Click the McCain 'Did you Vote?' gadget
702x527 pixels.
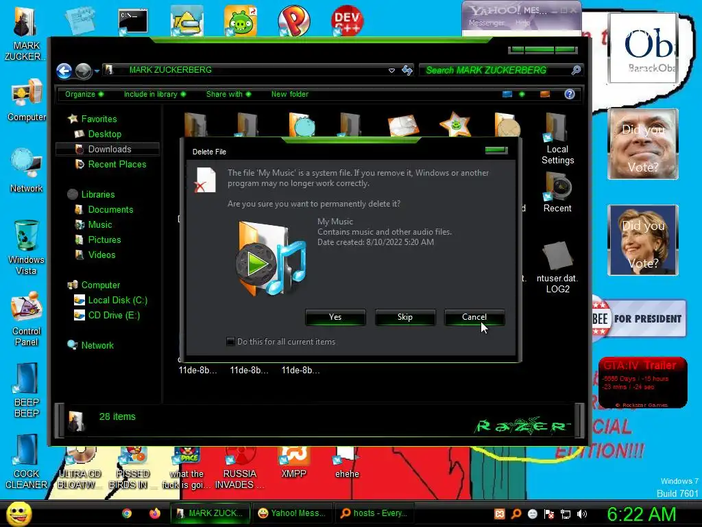[x=643, y=144]
